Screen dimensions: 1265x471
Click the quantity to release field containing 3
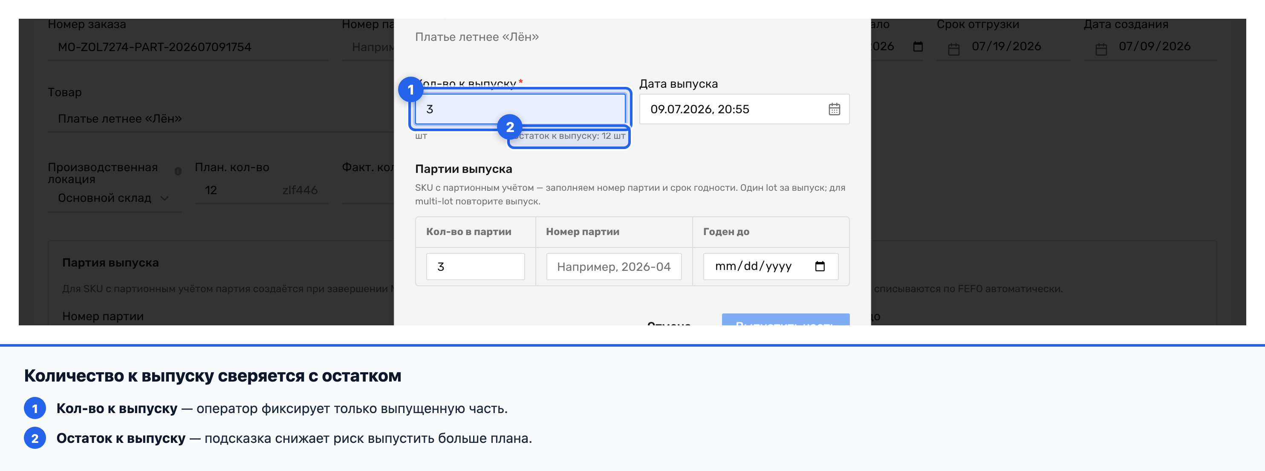tap(520, 109)
